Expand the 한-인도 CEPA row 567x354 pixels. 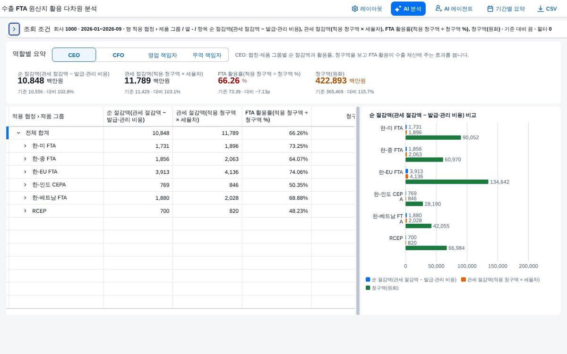(x=25, y=185)
